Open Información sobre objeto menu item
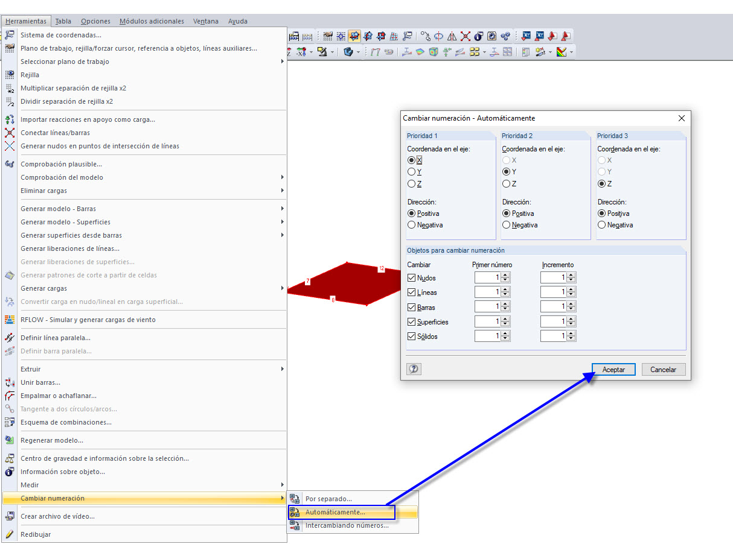This screenshot has height=544, width=733. (145, 472)
